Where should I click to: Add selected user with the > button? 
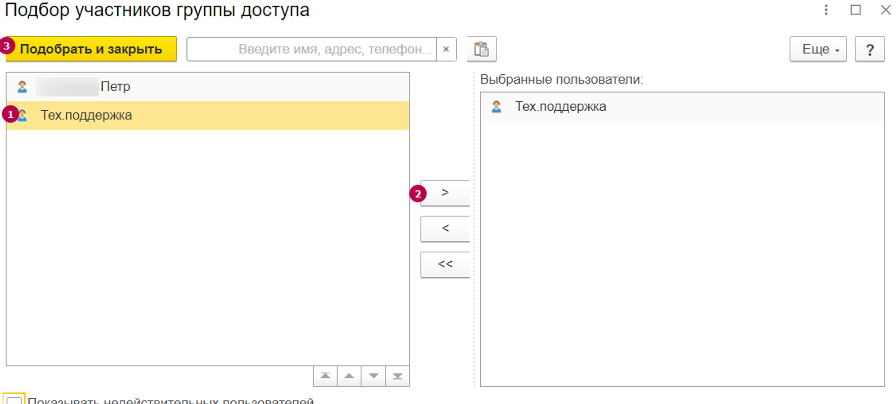(x=445, y=193)
